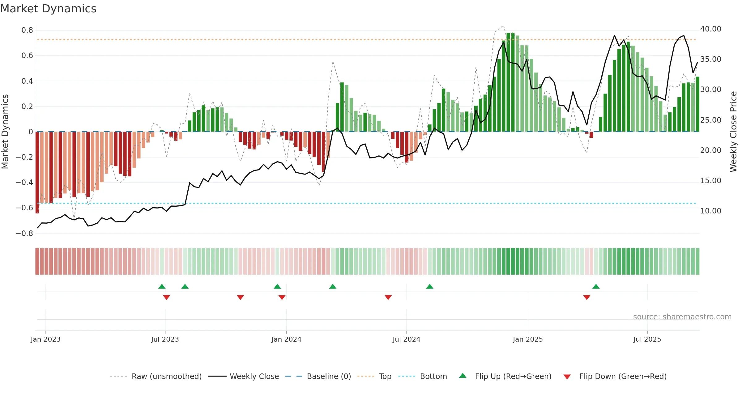
Task: Click the flip-down marker in June 2024
Action: pos(388,297)
